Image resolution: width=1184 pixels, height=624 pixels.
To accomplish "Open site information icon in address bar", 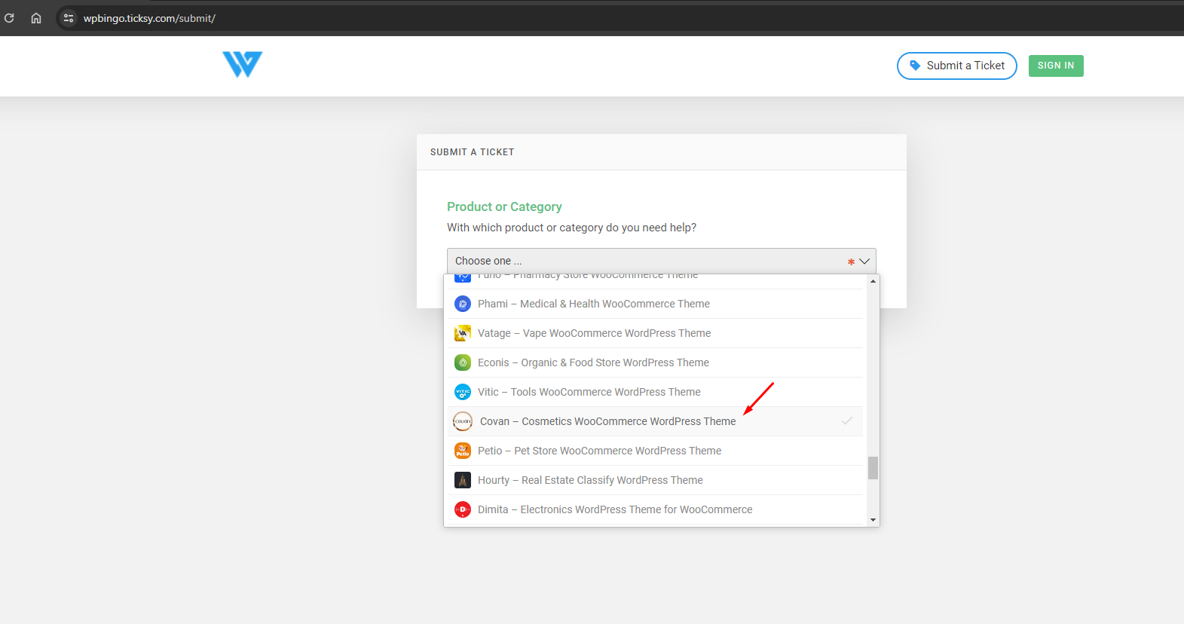I will (69, 18).
